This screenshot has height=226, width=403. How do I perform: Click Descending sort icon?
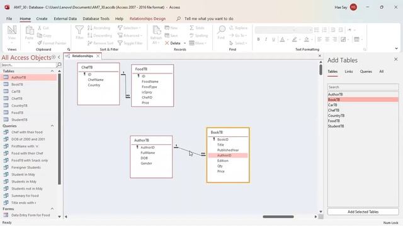[x=89, y=35]
